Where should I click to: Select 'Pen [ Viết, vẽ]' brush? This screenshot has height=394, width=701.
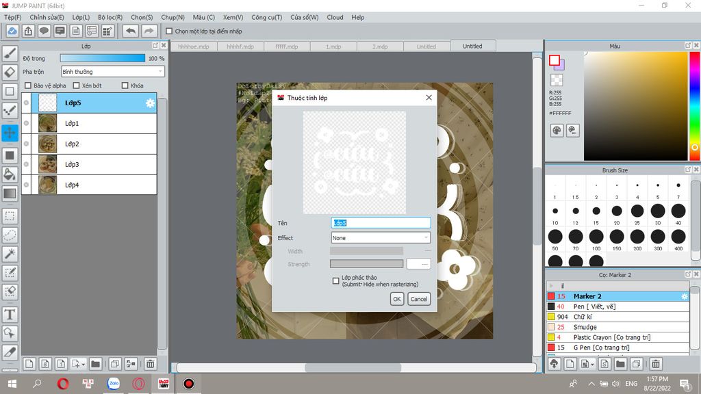617,306
